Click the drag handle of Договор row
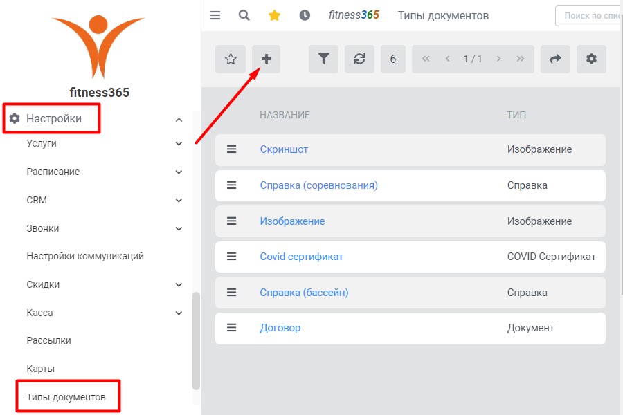This screenshot has height=415, width=623. 232,328
